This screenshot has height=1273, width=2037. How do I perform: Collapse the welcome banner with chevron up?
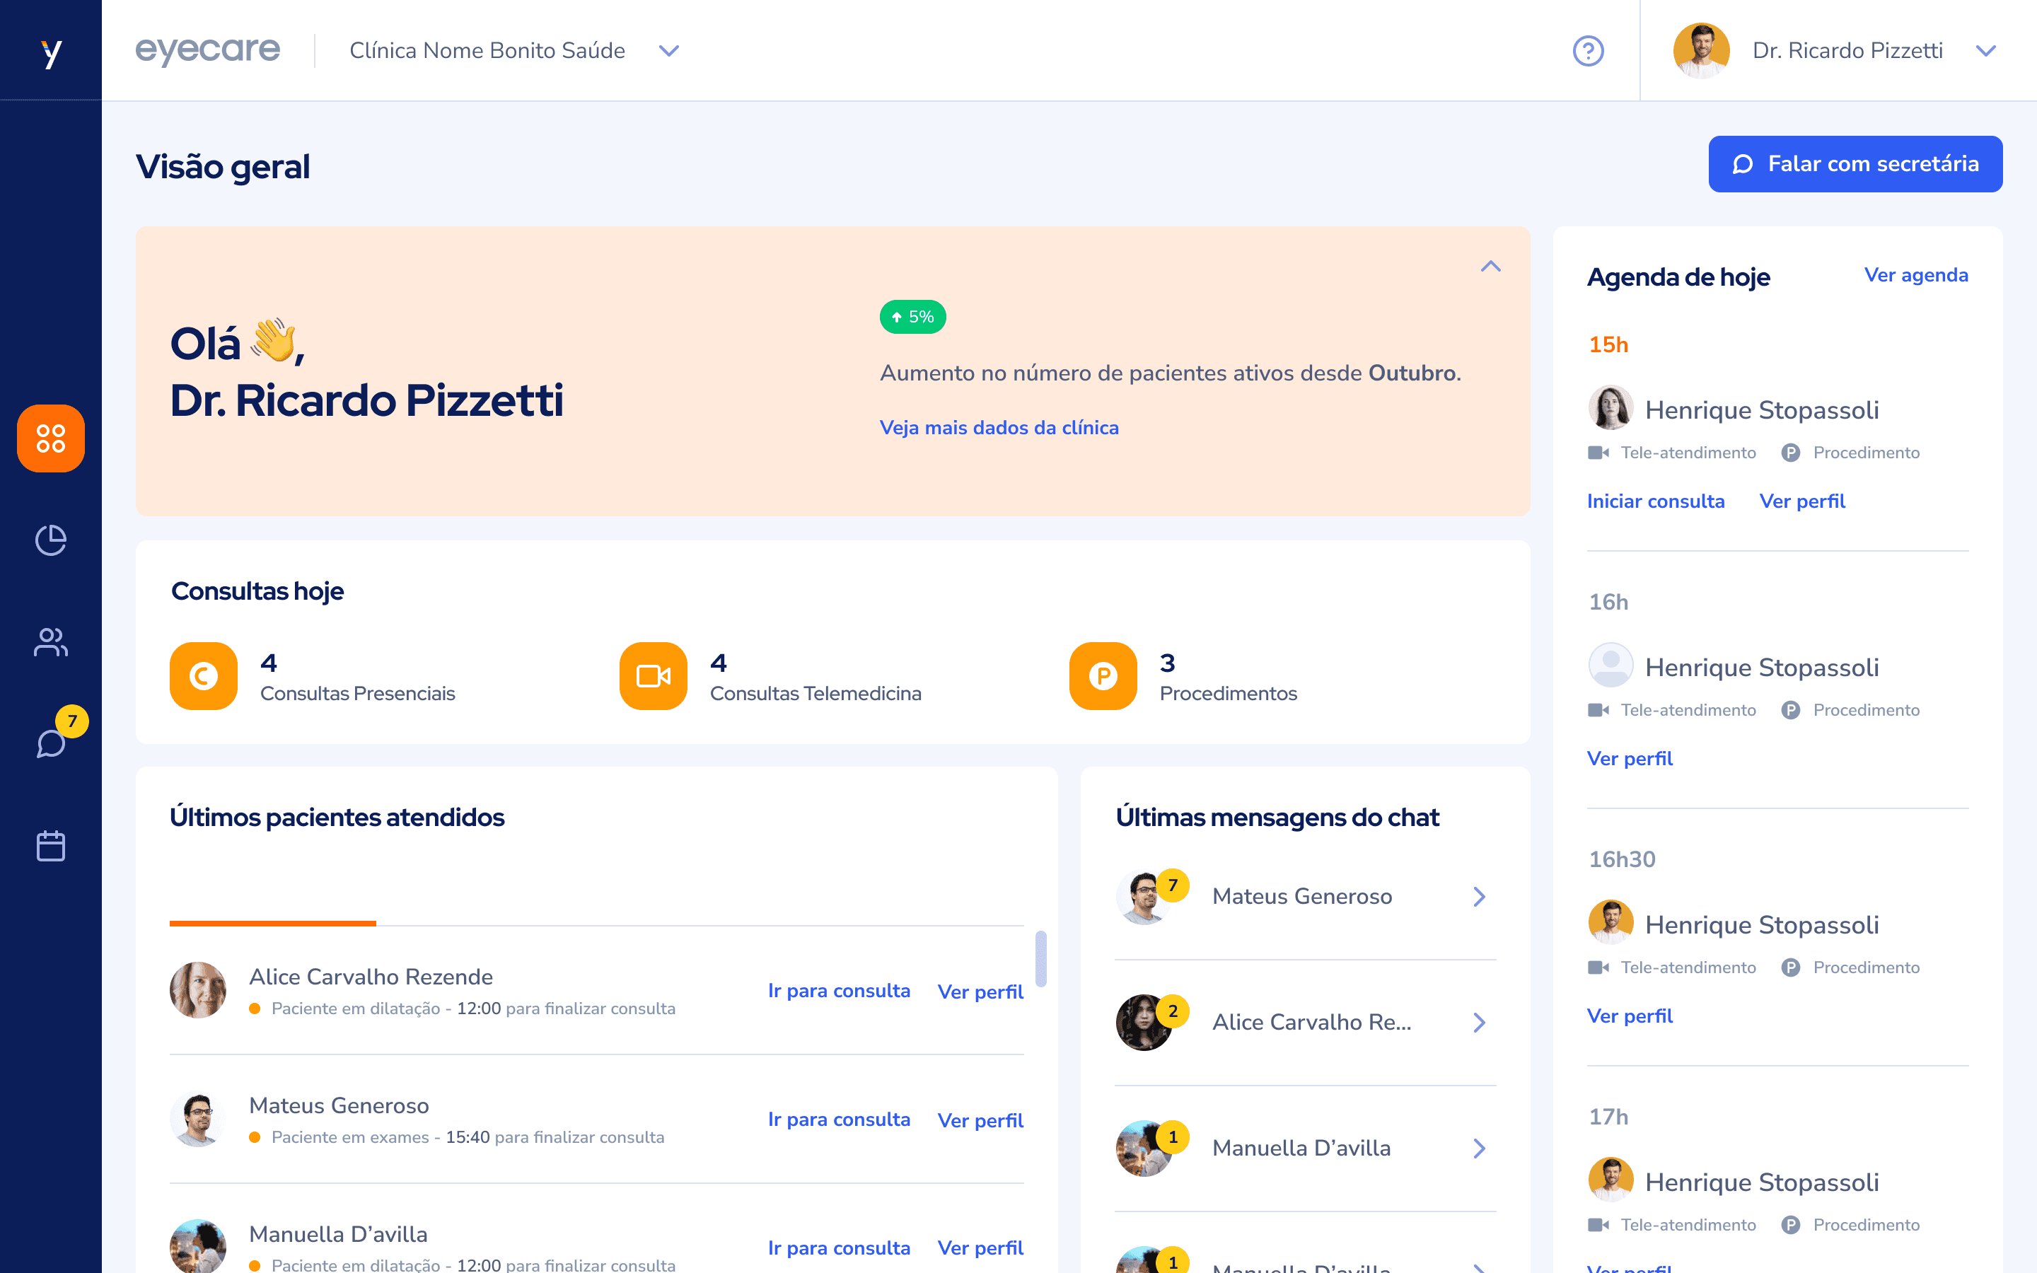1490,267
